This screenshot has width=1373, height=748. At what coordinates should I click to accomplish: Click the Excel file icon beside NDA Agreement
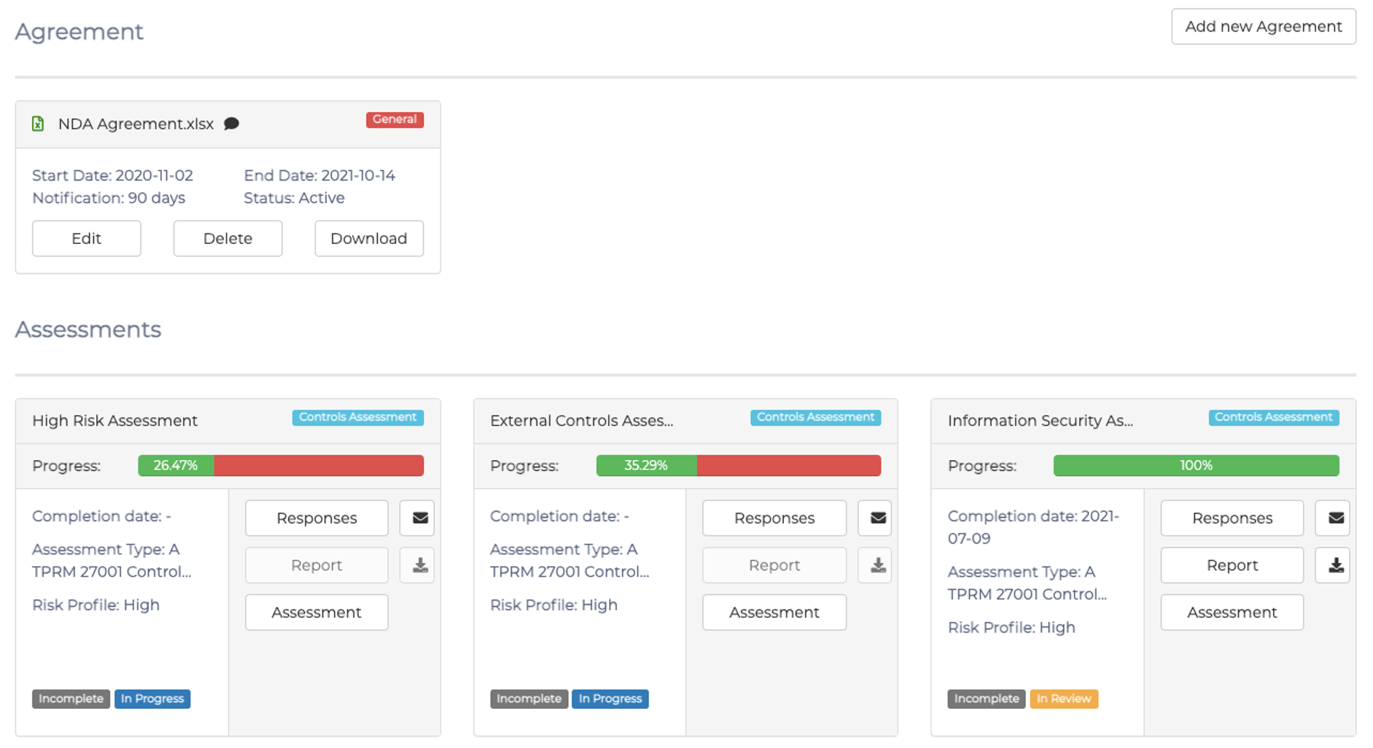coord(38,123)
